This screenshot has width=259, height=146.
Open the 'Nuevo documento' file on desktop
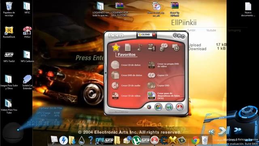click(248, 9)
